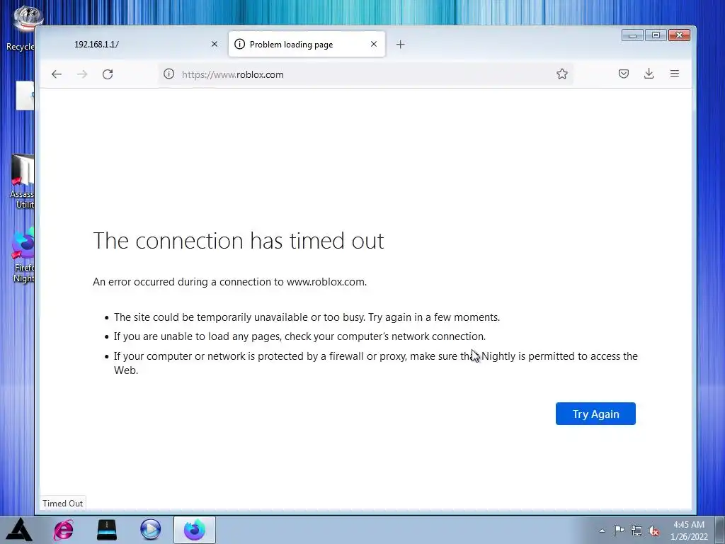Open network status tray icon
The image size is (725, 544).
tap(636, 531)
